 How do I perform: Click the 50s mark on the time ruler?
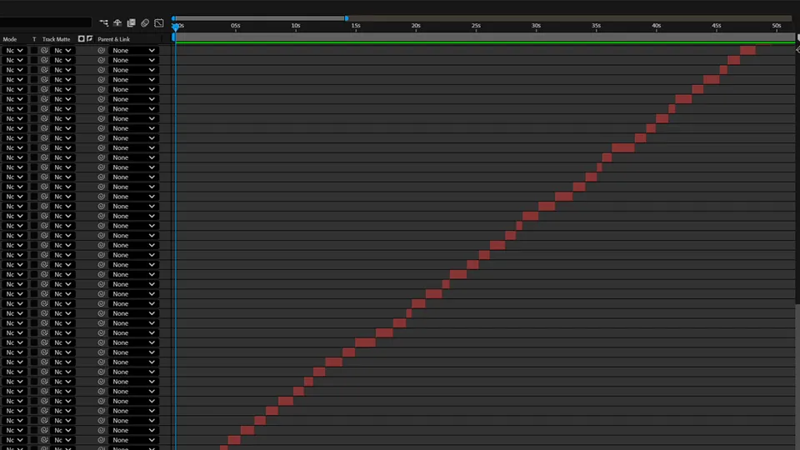coord(777,26)
